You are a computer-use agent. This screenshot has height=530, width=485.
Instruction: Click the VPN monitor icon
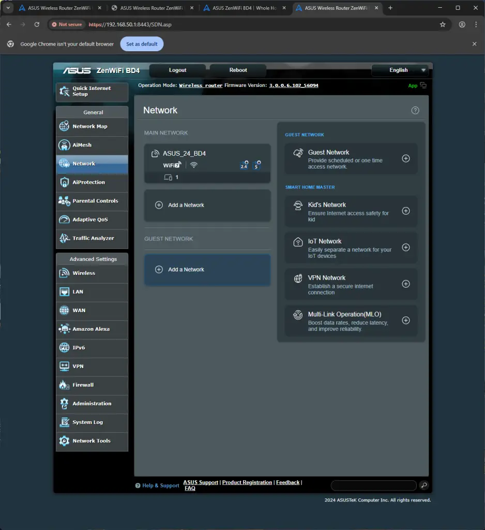point(64,366)
